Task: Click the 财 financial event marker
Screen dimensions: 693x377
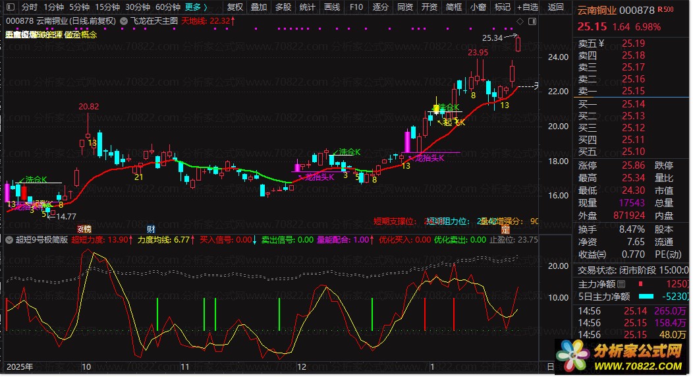Action: (151, 229)
